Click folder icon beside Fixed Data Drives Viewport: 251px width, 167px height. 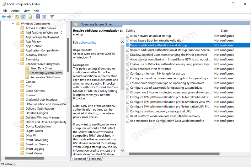pyautogui.click(x=27, y=68)
